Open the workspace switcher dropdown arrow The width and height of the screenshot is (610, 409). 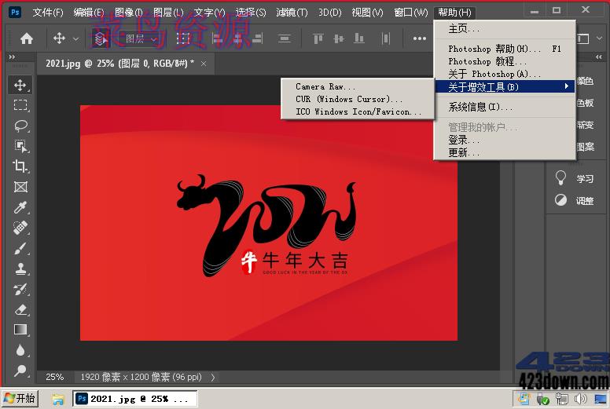click(x=599, y=38)
